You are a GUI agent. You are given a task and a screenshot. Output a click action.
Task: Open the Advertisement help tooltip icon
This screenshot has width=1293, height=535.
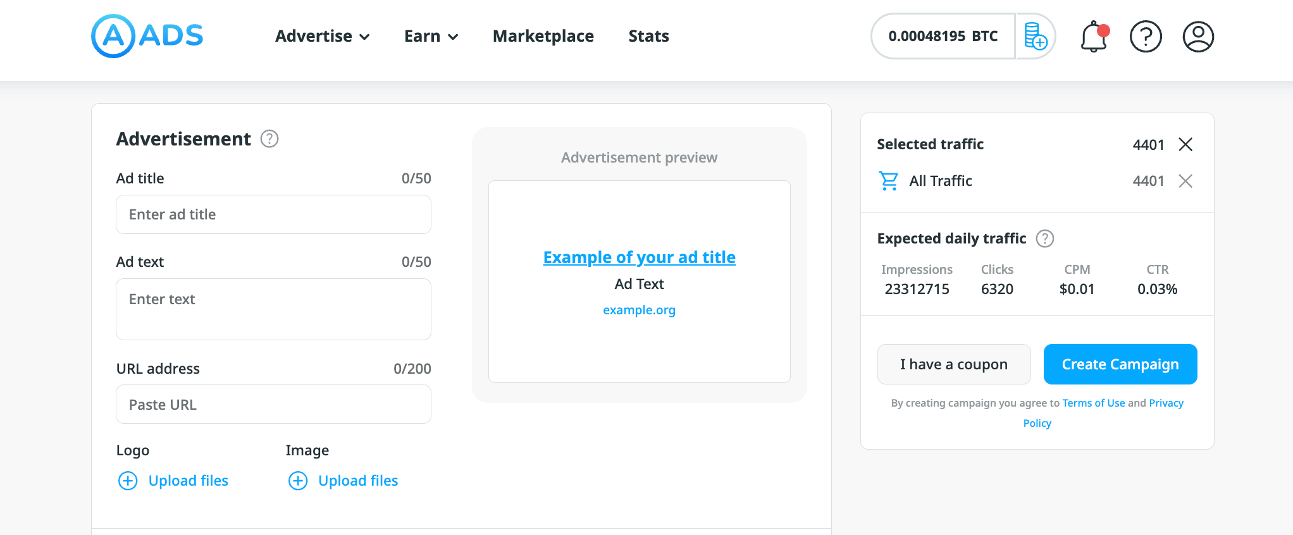tap(269, 139)
